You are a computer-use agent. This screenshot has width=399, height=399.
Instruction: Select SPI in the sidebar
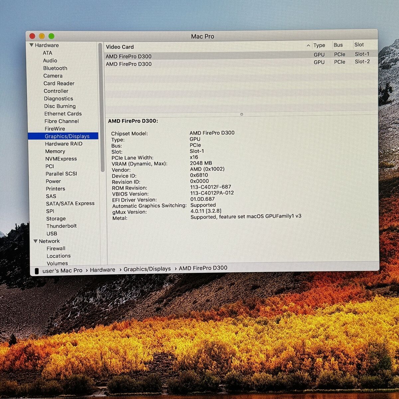pyautogui.click(x=50, y=211)
